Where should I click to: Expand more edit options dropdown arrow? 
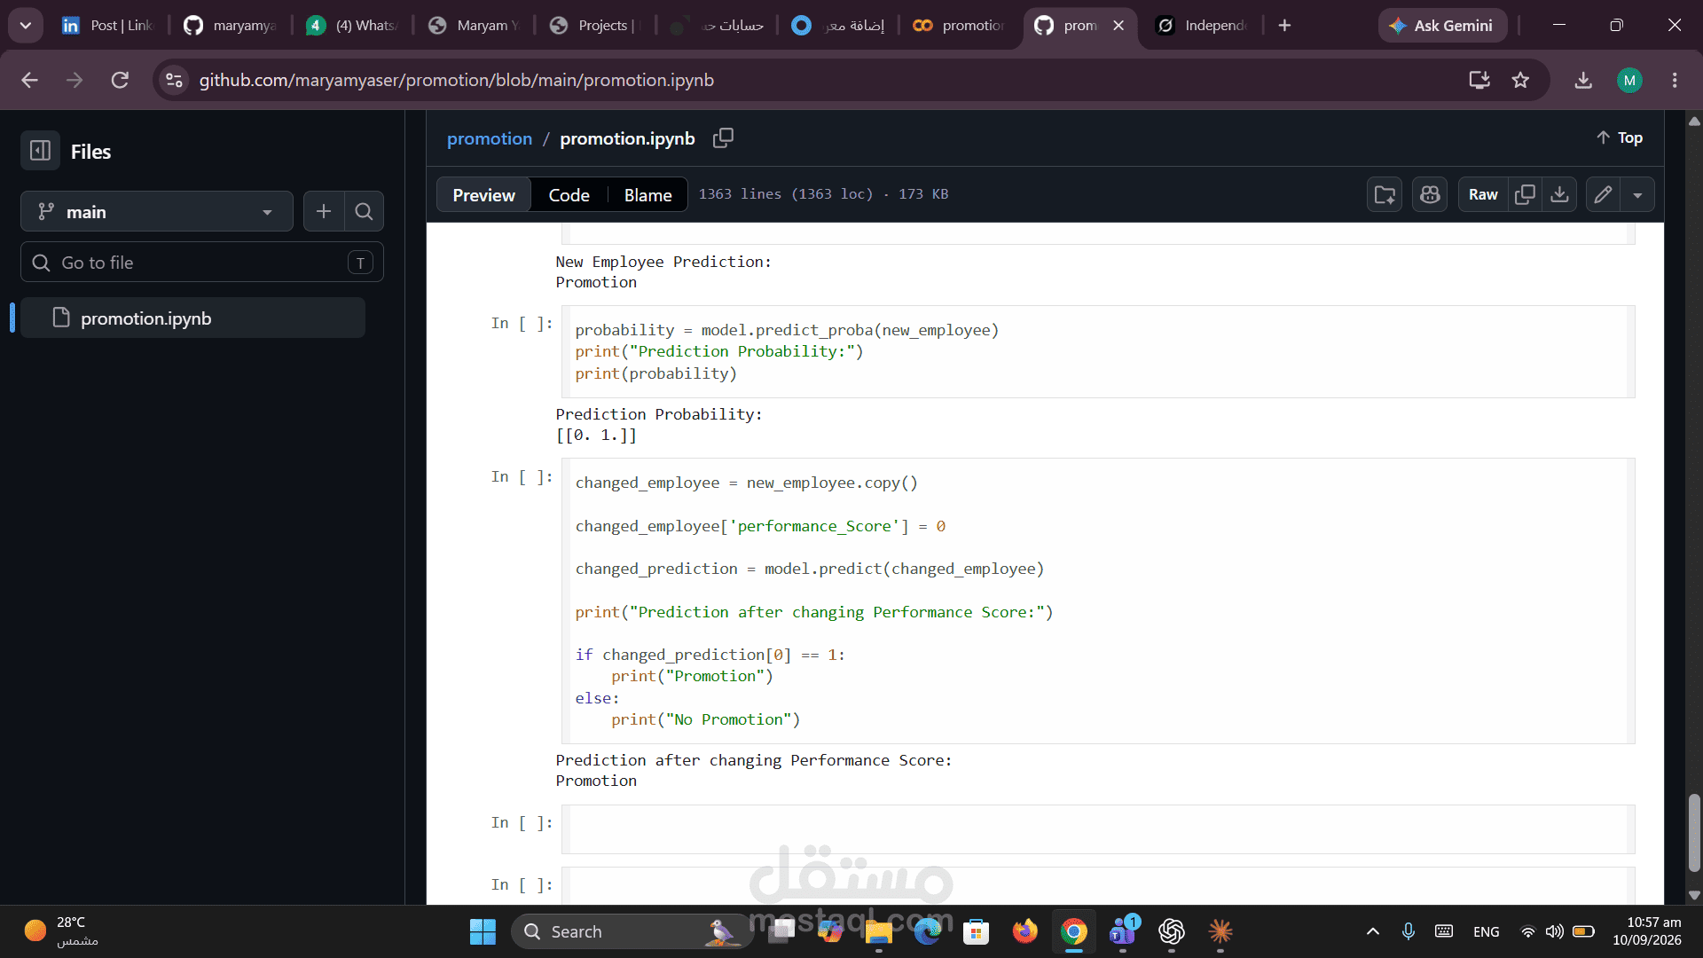[1637, 194]
